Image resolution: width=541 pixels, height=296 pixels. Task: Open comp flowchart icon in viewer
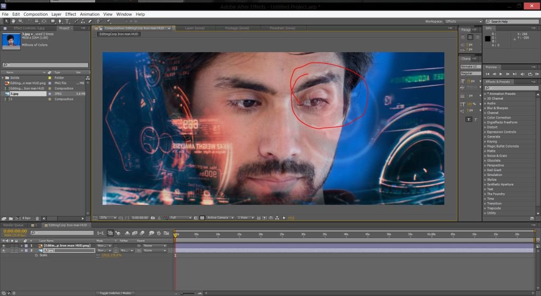277,218
